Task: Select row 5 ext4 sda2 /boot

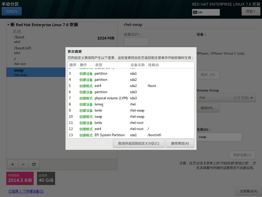Action: pos(131,86)
